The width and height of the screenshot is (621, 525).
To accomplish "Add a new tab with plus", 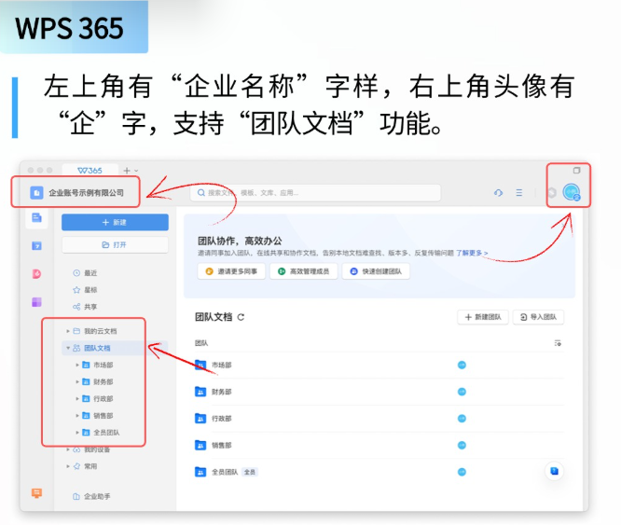I will 127,171.
